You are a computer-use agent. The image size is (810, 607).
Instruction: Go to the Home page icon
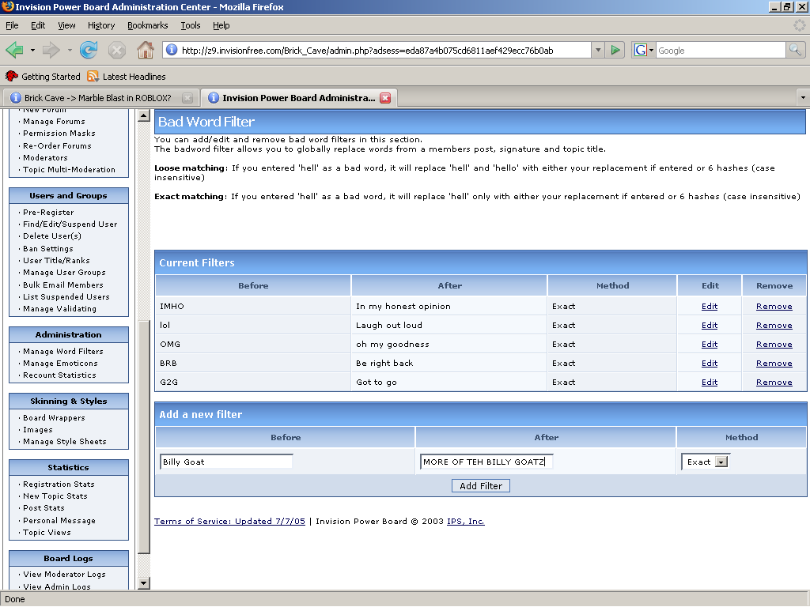click(146, 50)
